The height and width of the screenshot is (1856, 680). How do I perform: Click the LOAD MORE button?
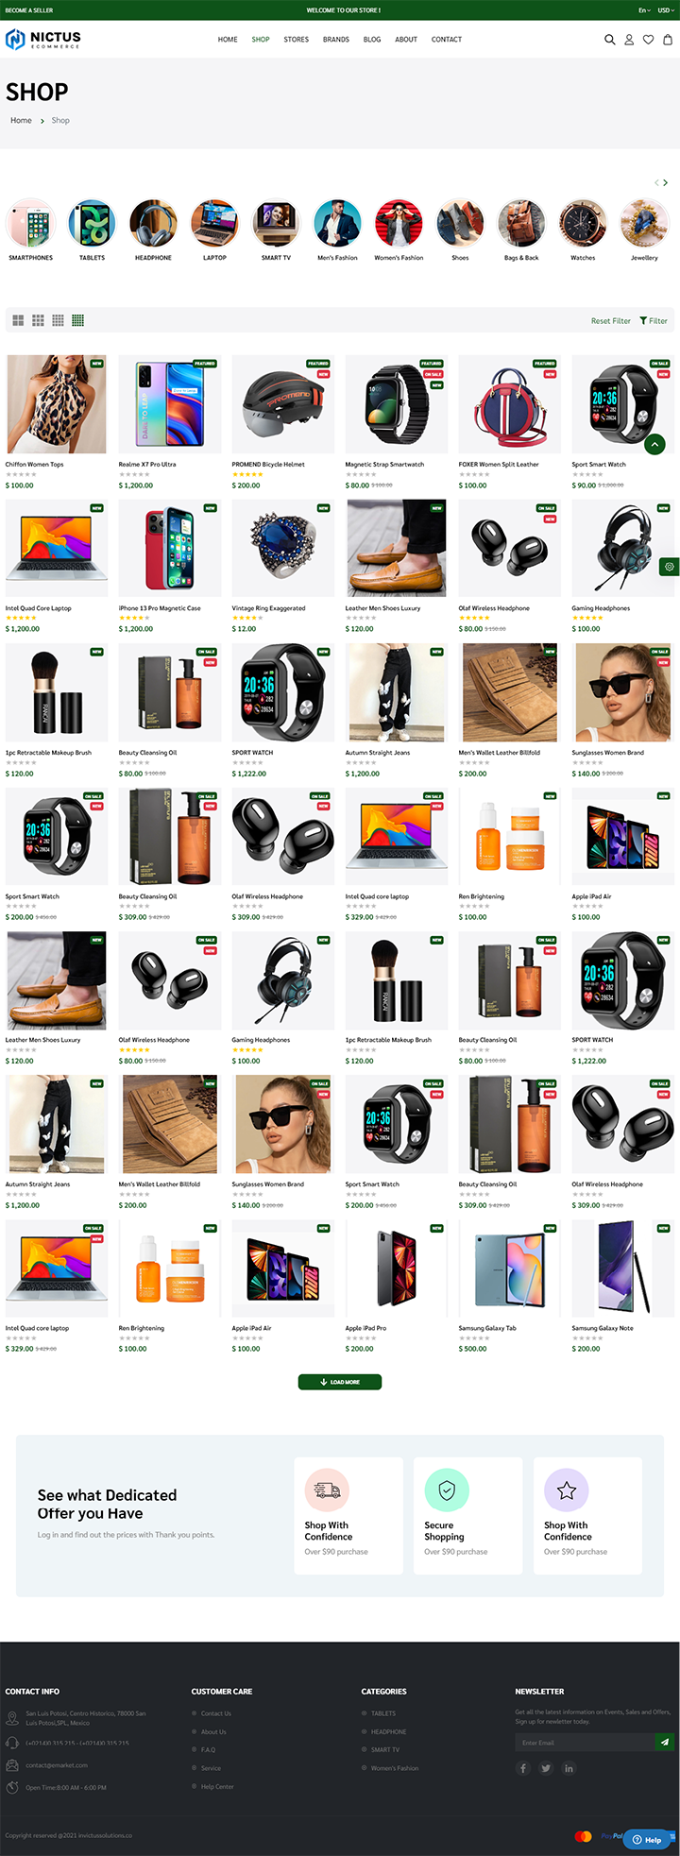coord(340,1382)
